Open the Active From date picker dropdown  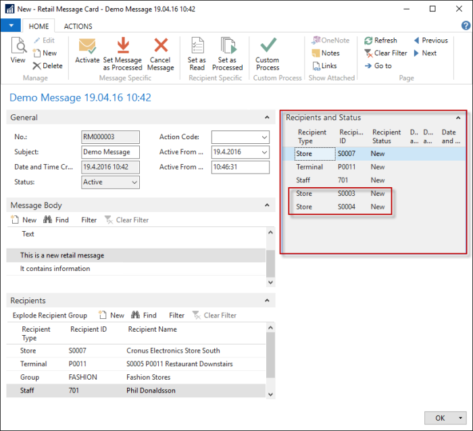pos(264,152)
